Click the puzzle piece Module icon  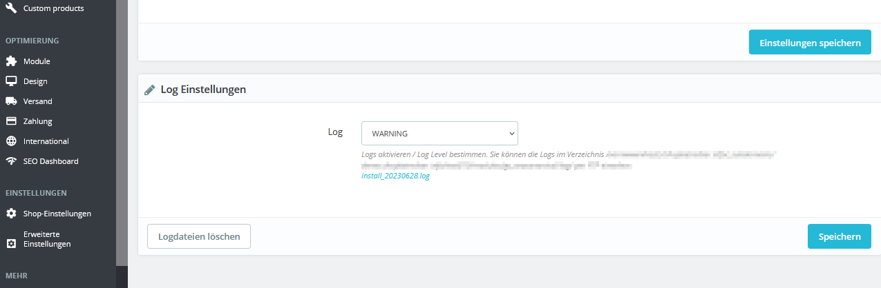tap(11, 61)
